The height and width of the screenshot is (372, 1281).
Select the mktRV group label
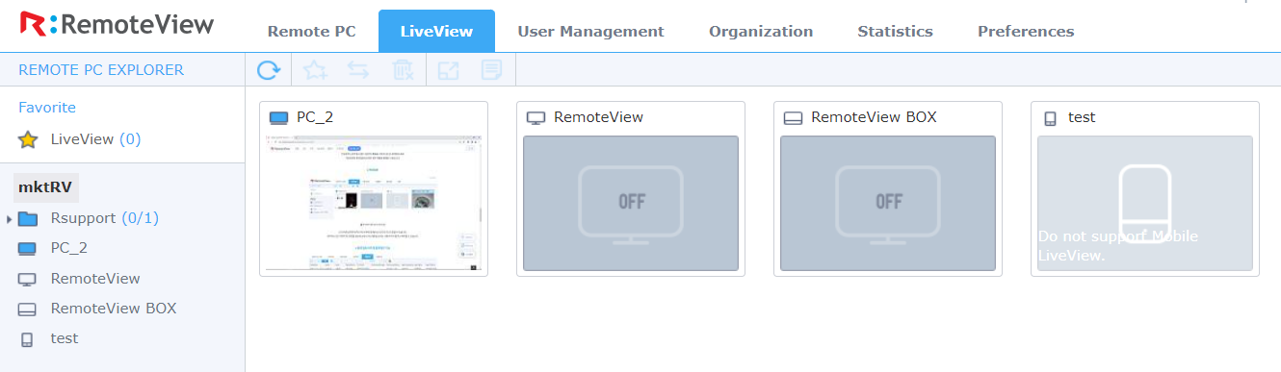[x=46, y=187]
